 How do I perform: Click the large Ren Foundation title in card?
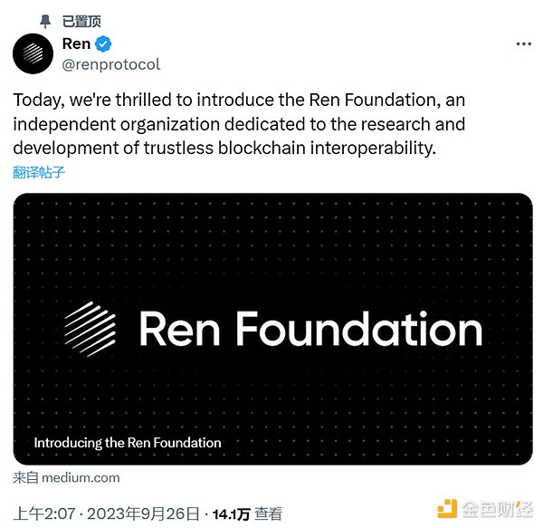click(310, 329)
